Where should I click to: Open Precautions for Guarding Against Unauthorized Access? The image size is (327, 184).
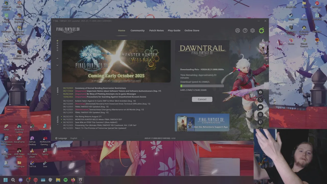111,97
